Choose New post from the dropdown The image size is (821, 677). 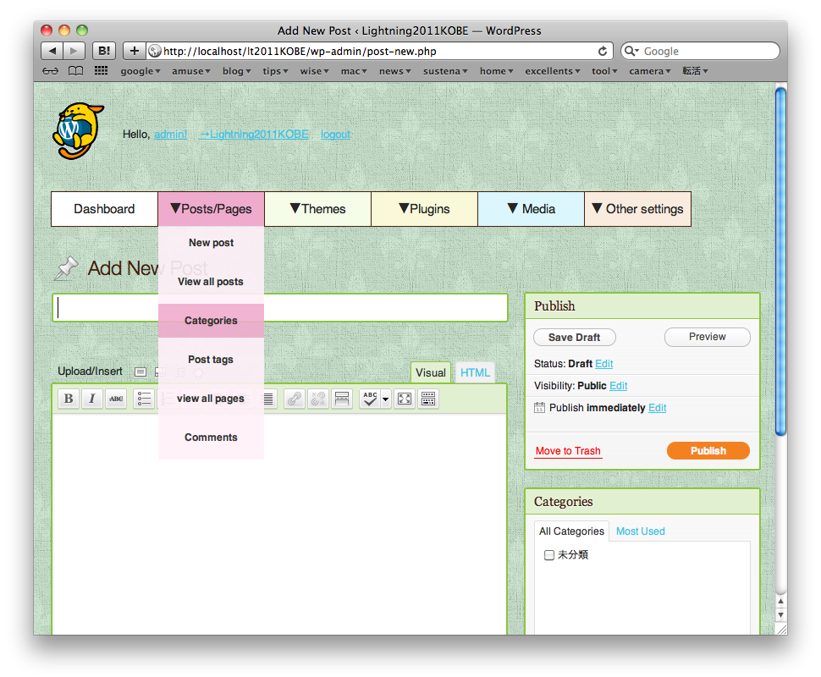coord(211,242)
